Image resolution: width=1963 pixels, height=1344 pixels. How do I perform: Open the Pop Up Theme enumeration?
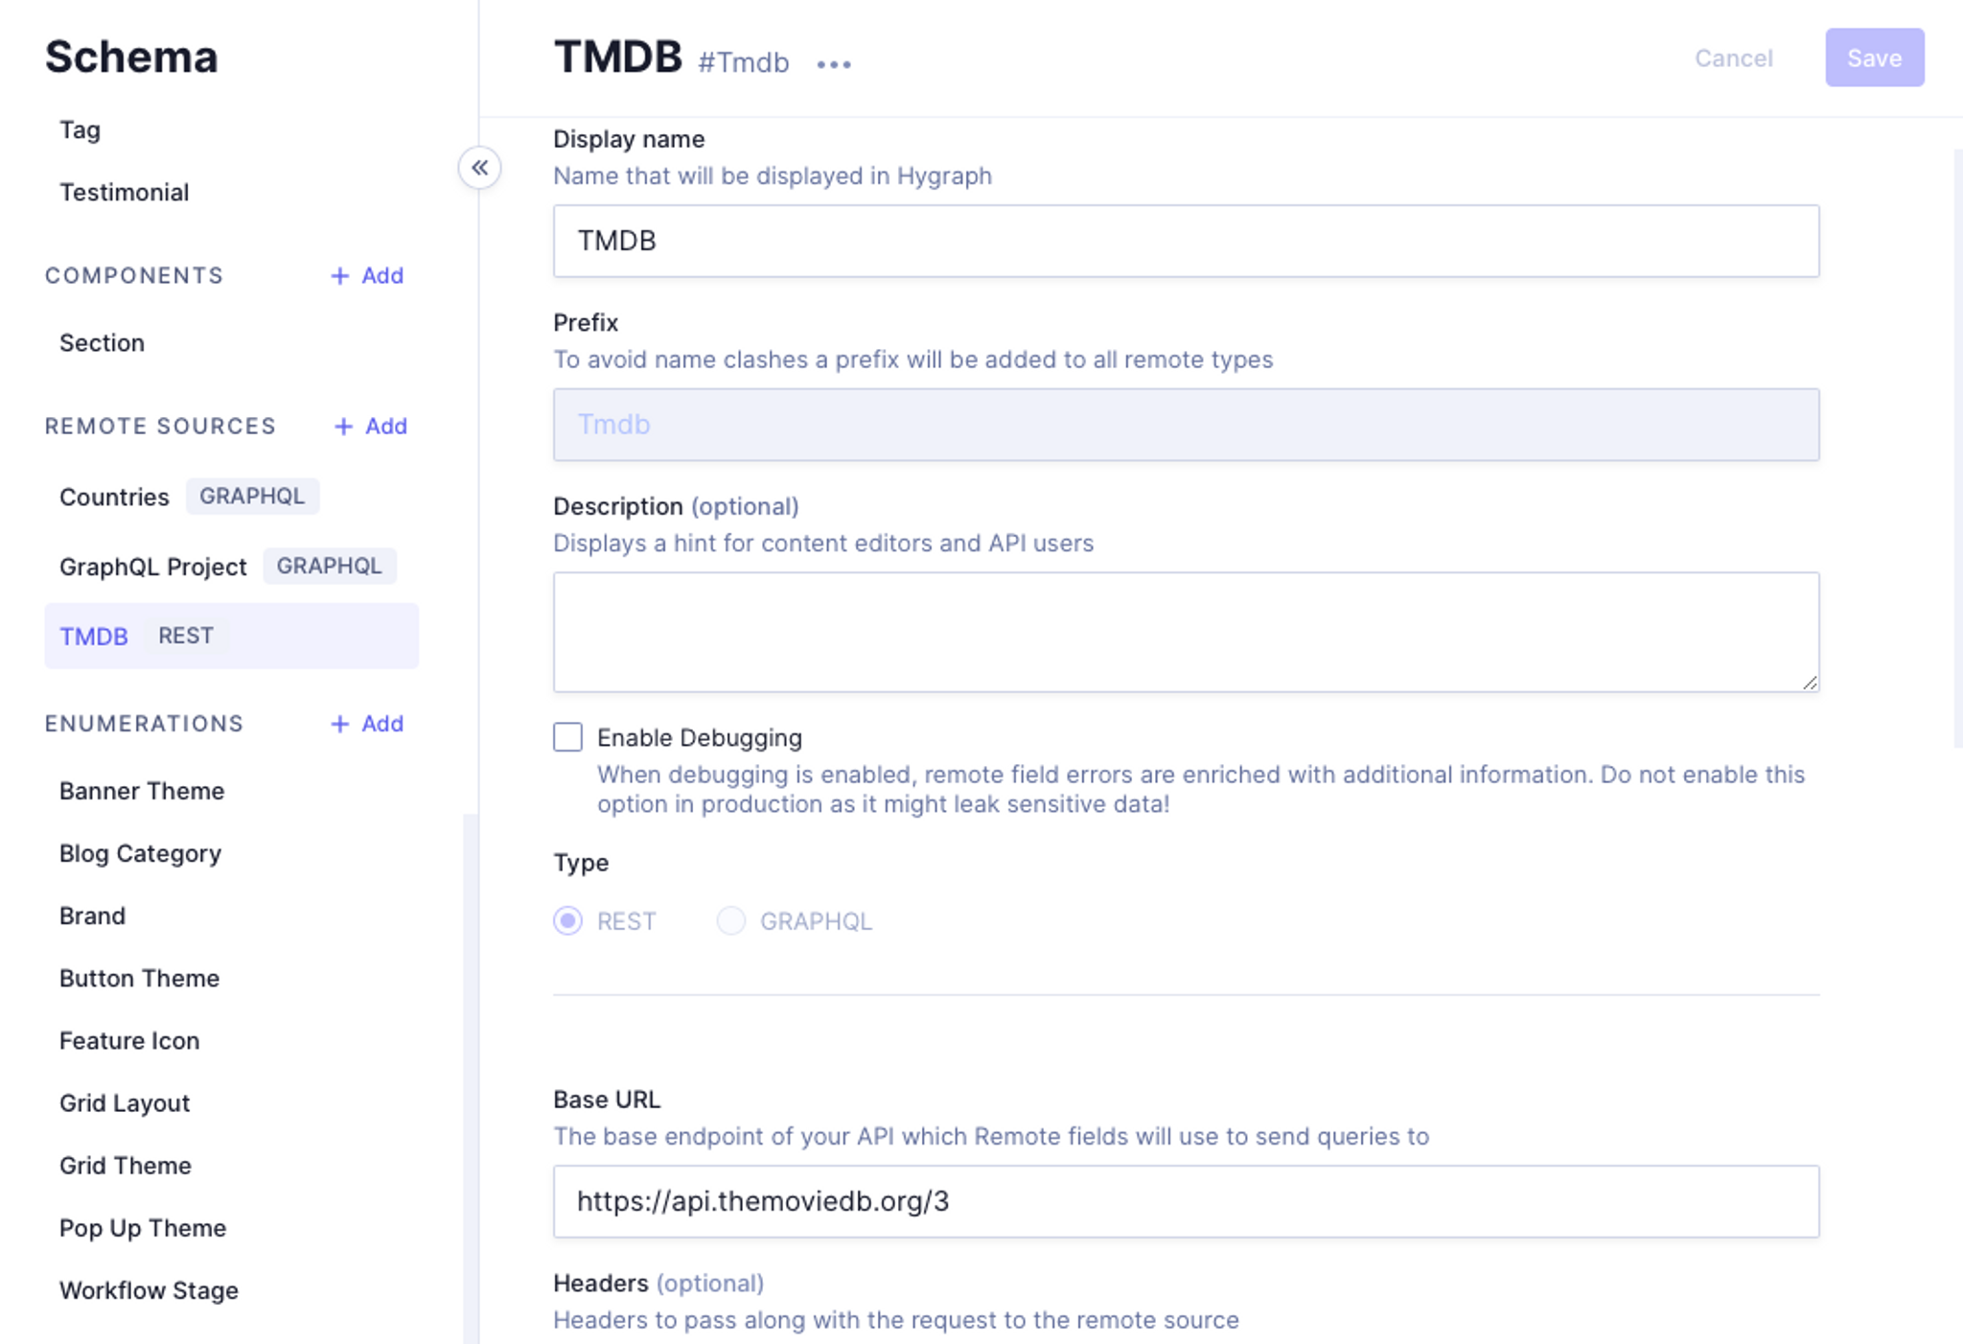(143, 1228)
